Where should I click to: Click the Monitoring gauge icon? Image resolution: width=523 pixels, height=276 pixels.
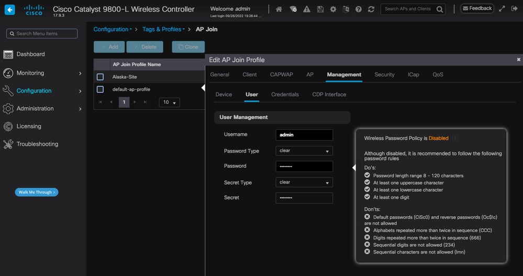click(x=8, y=73)
